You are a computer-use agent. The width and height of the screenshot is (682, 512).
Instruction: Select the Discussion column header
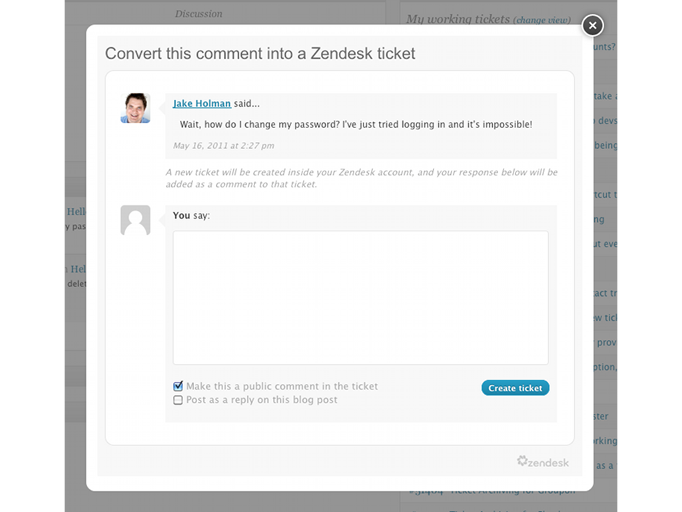198,13
